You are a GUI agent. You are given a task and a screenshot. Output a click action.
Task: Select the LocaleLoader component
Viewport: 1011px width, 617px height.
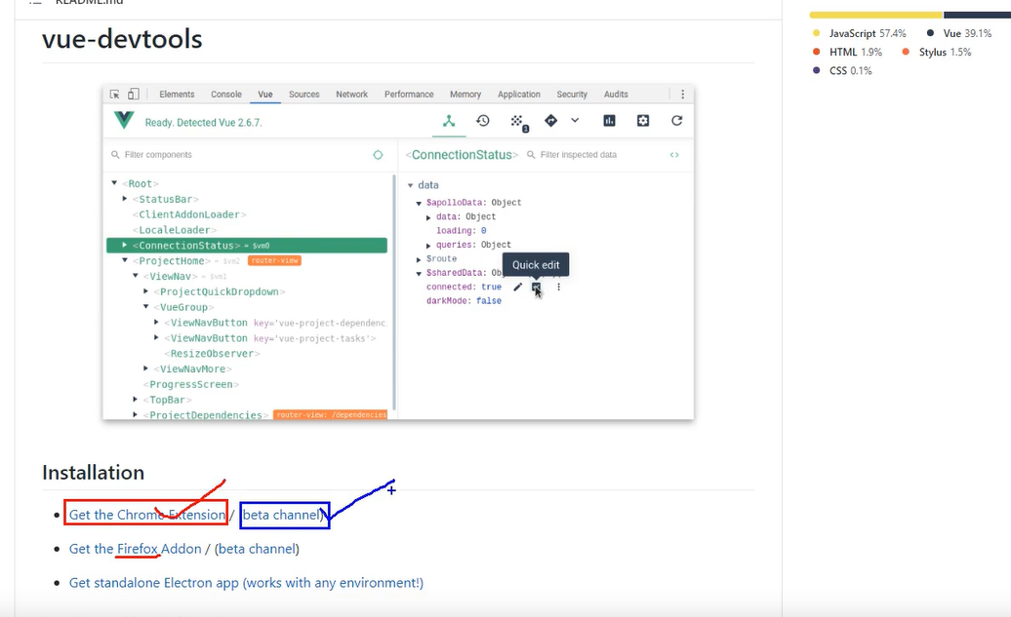tap(174, 230)
